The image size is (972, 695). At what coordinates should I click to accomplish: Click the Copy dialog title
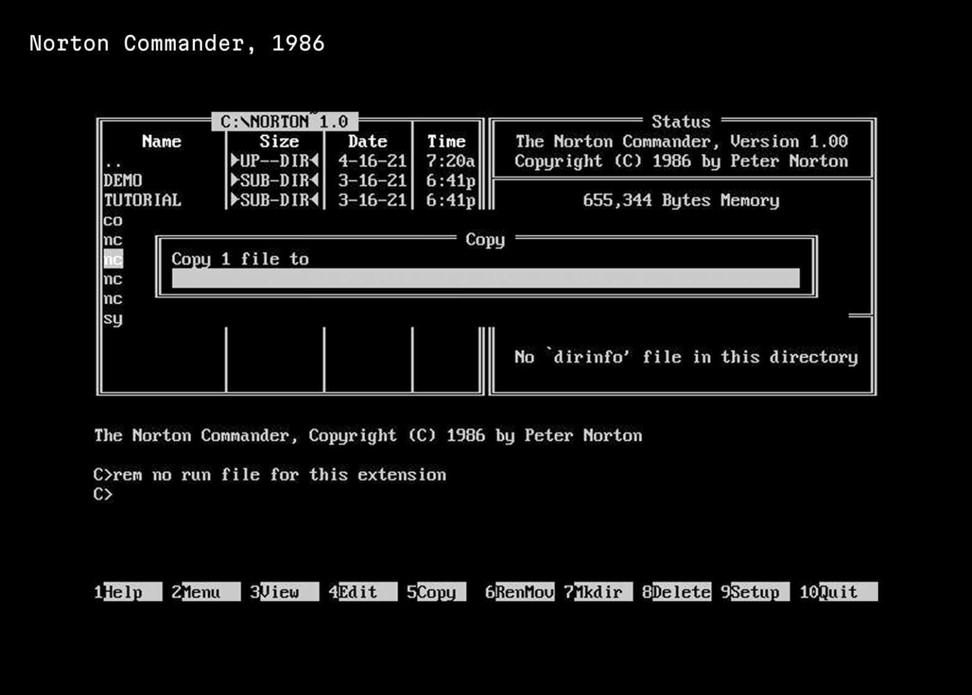(x=485, y=239)
